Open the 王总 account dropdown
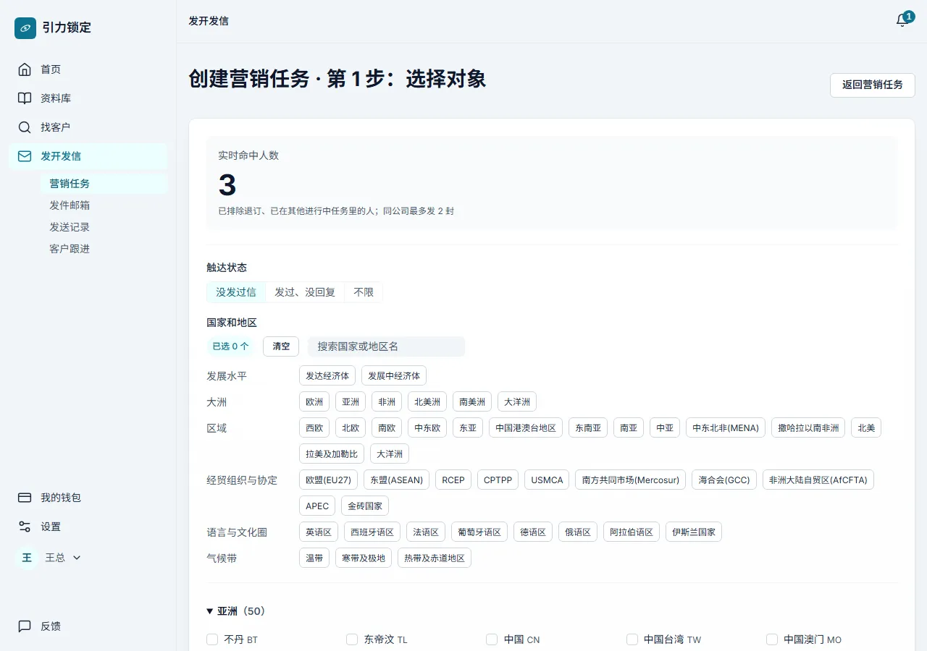Image resolution: width=927 pixels, height=651 pixels. coord(63,558)
